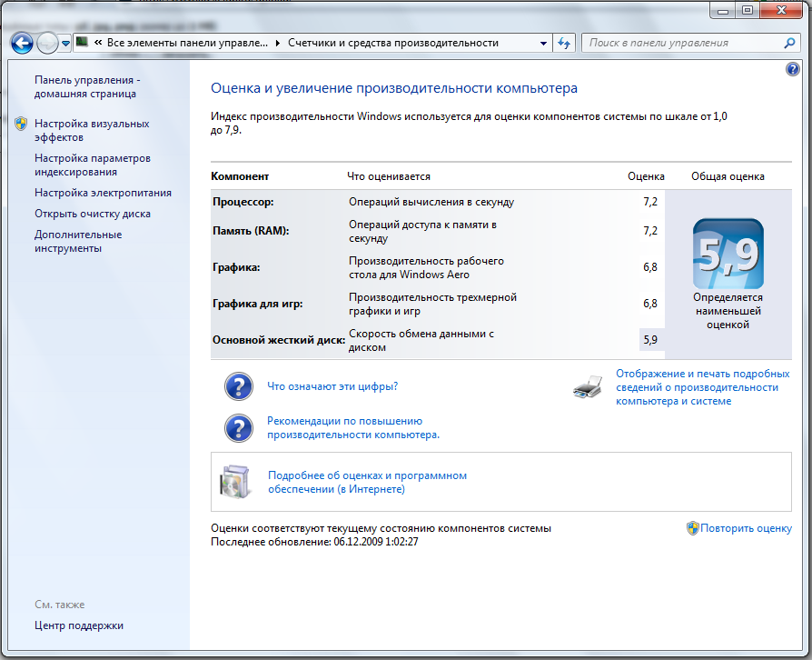Click «Производительность трехмерной графики и игр» description
The image size is (812, 660).
[x=432, y=304]
